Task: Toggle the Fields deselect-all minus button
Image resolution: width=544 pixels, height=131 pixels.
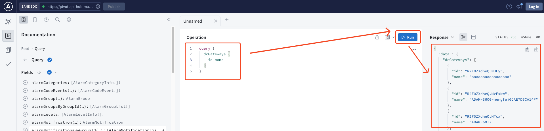Action: point(49,72)
